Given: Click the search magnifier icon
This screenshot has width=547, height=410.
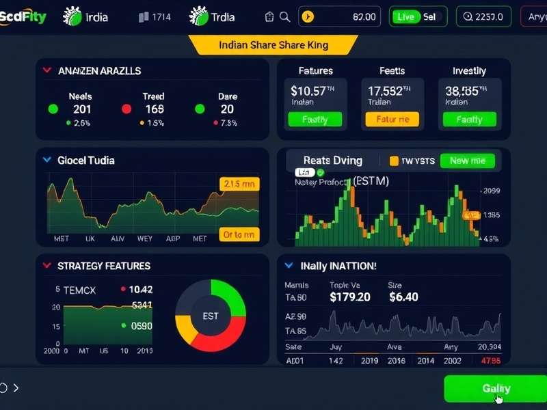Looking at the screenshot, I should coord(285,17).
